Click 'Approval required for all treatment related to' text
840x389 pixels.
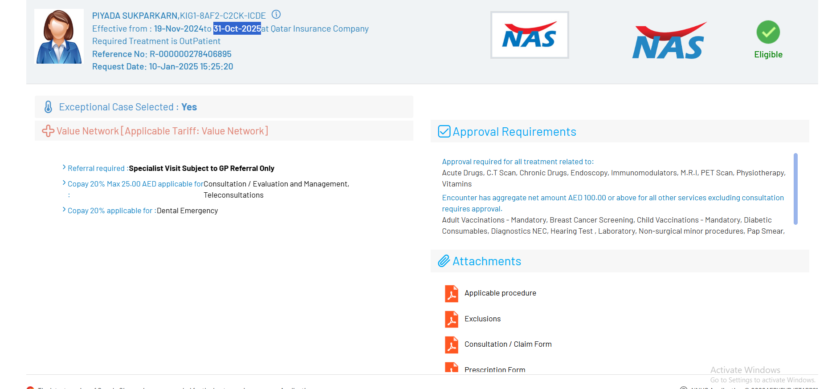pyautogui.click(x=518, y=162)
